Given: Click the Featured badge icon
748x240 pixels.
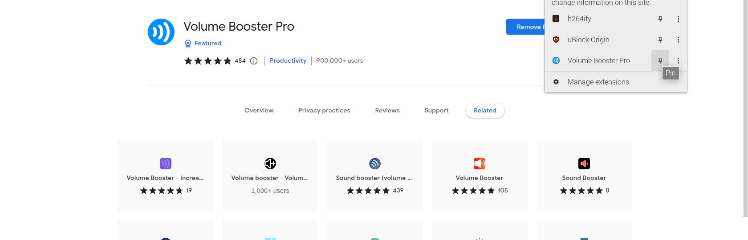Looking at the screenshot, I should 188,44.
